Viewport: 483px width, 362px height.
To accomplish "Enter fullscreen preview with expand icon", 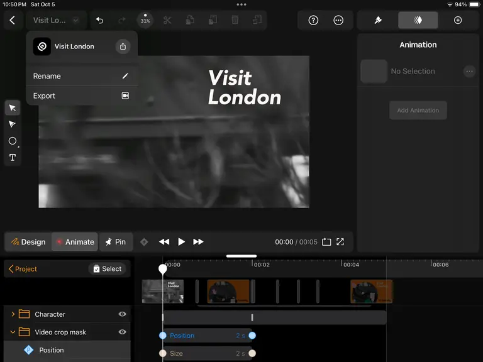I will [x=340, y=242].
